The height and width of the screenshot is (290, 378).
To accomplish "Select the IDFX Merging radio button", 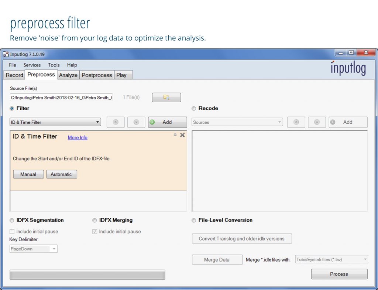I will click(95, 220).
